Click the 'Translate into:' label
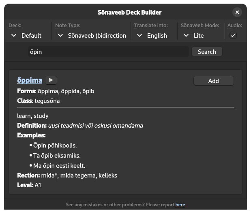The image size is (251, 214). 151,25
